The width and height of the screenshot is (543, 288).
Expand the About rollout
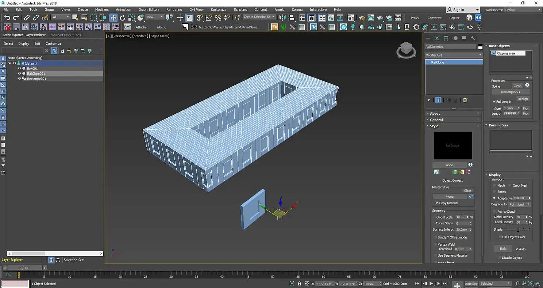coord(435,114)
